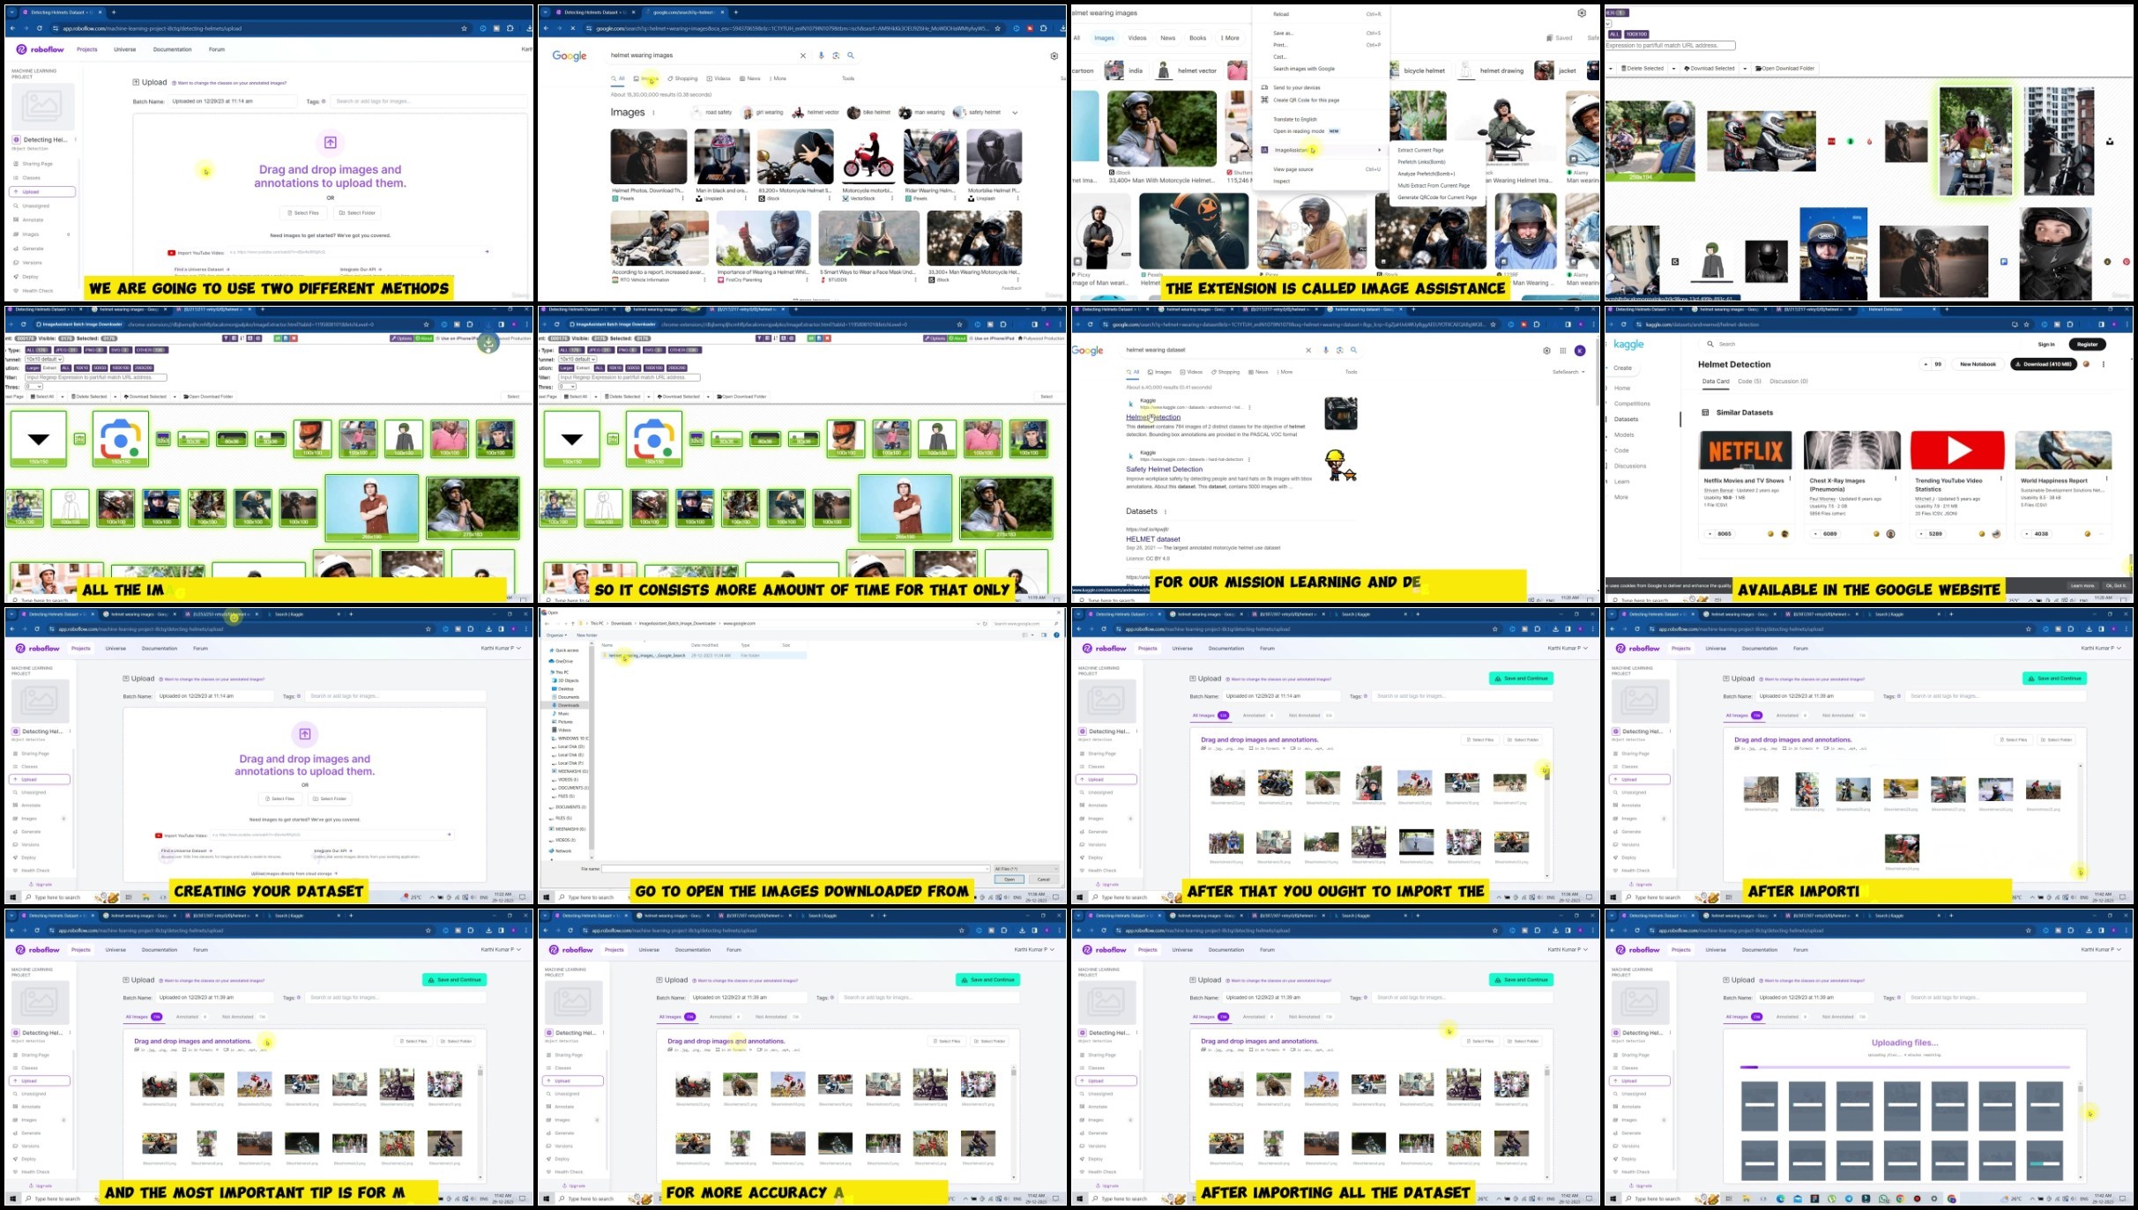Open Organize dropdown in the Open file dialog
The width and height of the screenshot is (2138, 1210).
click(555, 635)
